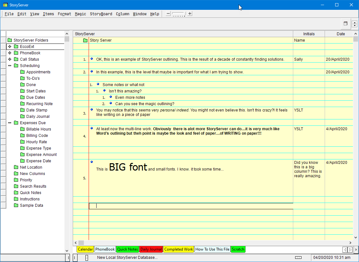Click the folder tree scrollbar down arrow

(67, 251)
